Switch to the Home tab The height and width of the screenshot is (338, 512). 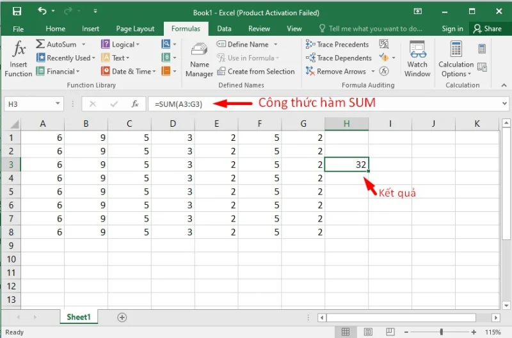point(56,29)
